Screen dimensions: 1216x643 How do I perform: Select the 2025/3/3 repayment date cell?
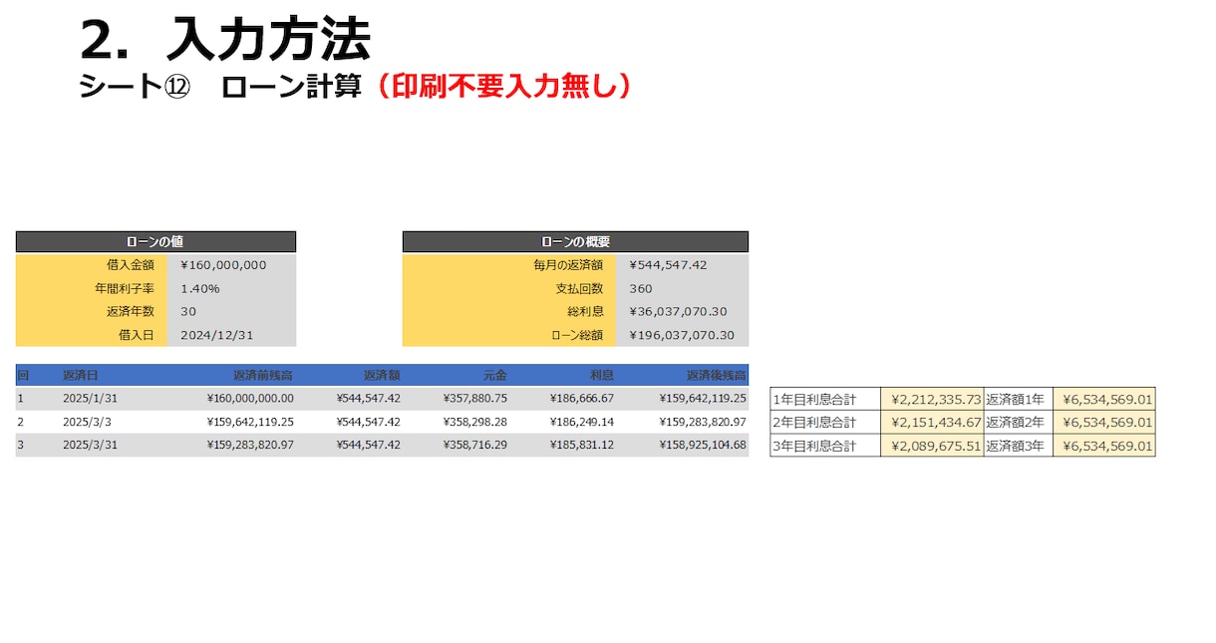[86, 422]
